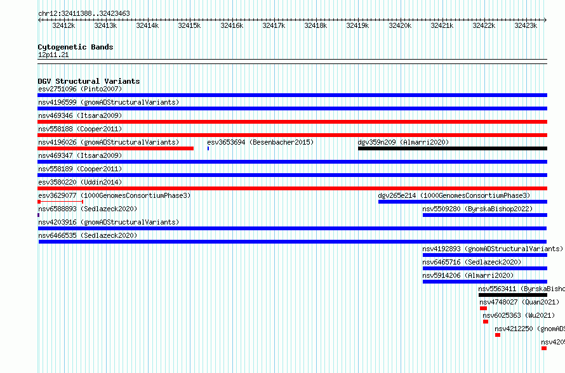The height and width of the screenshot is (373, 565).
Task: Select the 12p11.21 cytogenetic band label
Action: point(53,55)
